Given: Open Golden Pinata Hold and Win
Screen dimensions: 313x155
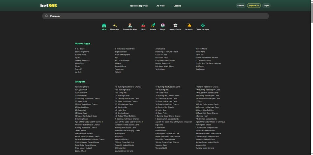Looking at the screenshot, I should (x=207, y=57).
